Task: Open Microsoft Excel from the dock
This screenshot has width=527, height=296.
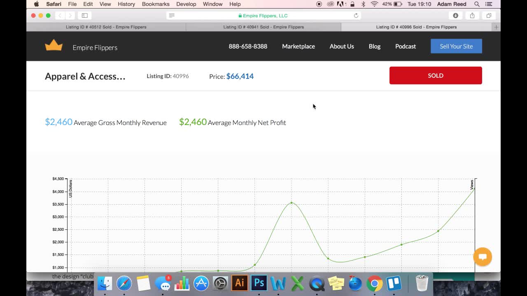Action: 297,283
